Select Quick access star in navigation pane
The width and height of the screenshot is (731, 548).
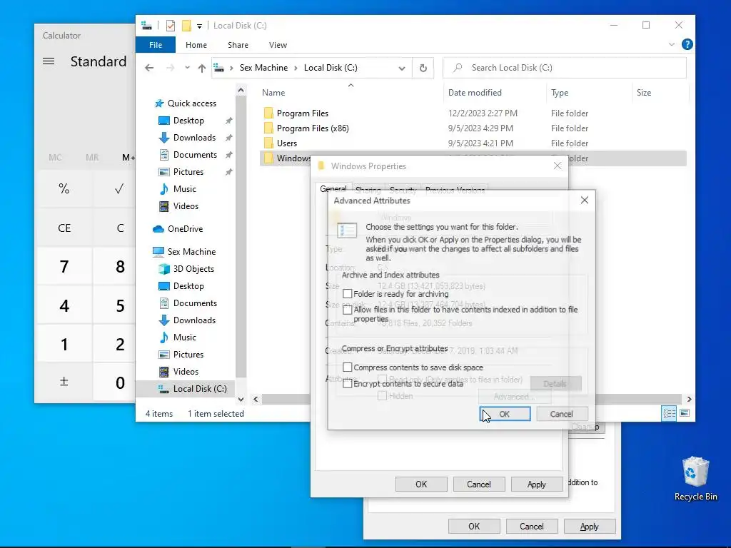click(x=159, y=103)
